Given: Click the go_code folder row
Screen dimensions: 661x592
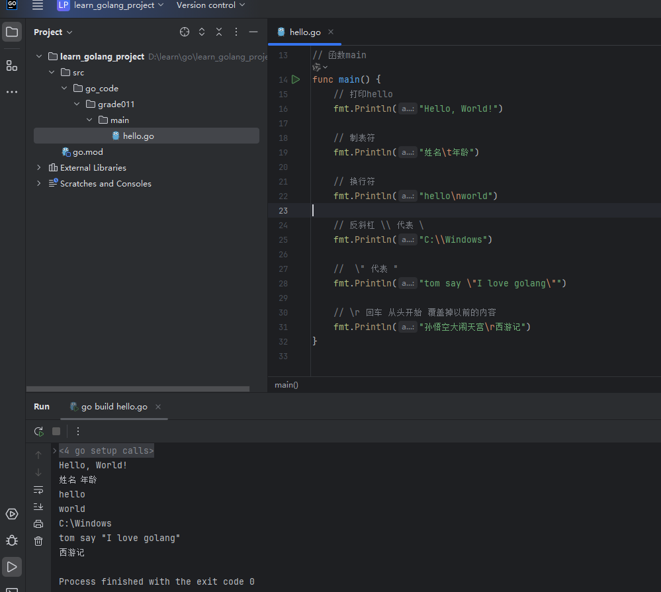Looking at the screenshot, I should (146, 88).
